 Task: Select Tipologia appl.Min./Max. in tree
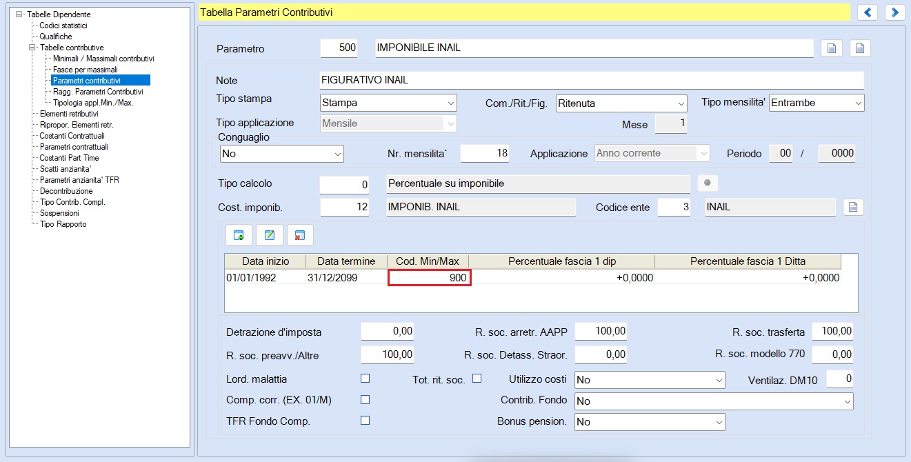click(x=93, y=103)
